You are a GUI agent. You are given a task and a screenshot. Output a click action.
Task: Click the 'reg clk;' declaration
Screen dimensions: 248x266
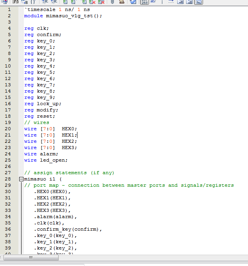[36, 28]
